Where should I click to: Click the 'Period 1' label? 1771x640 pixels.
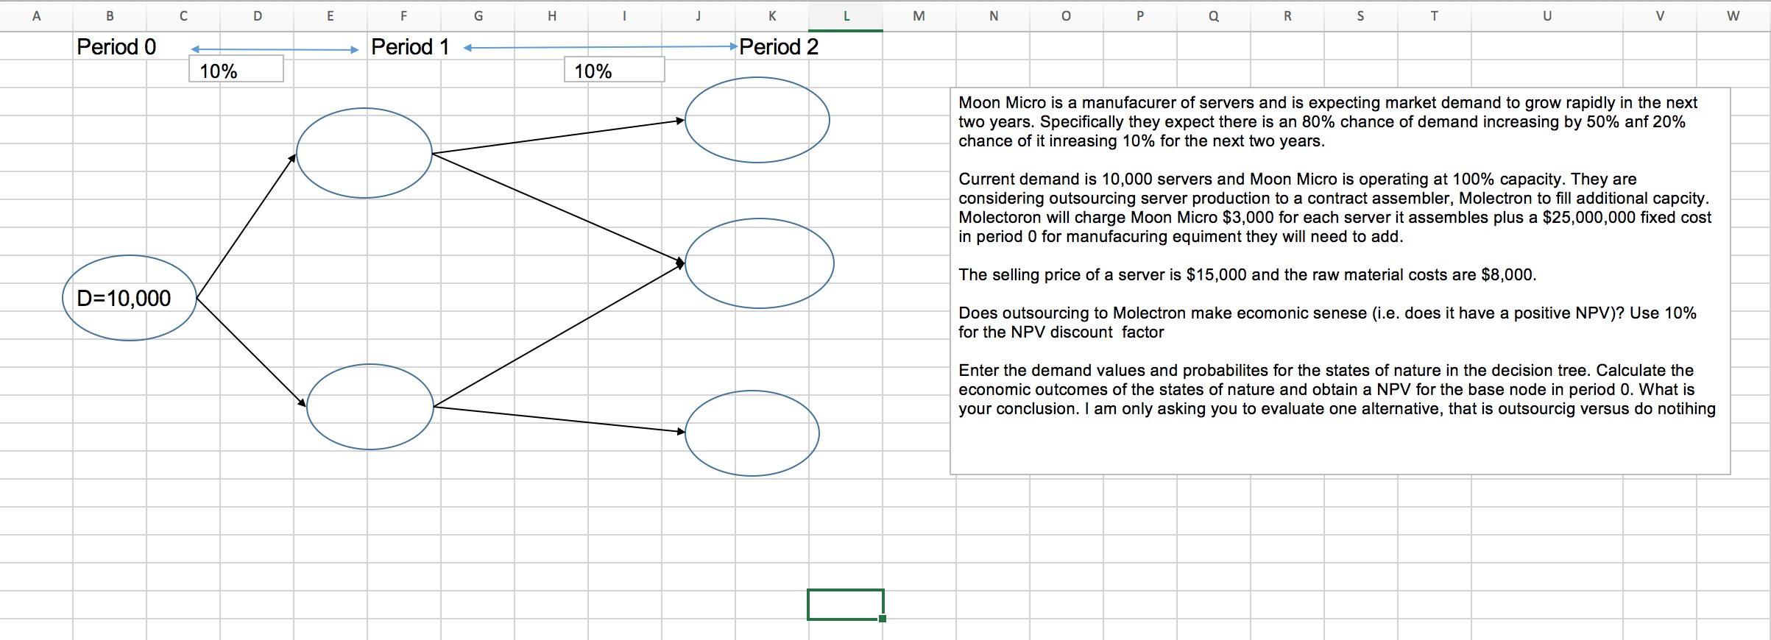point(410,47)
